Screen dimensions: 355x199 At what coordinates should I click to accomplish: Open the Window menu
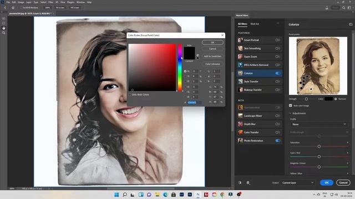click(80, 2)
